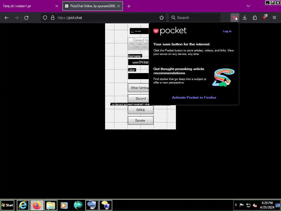Bookmark this page with the star
The height and width of the screenshot is (211, 281).
[x=161, y=18]
